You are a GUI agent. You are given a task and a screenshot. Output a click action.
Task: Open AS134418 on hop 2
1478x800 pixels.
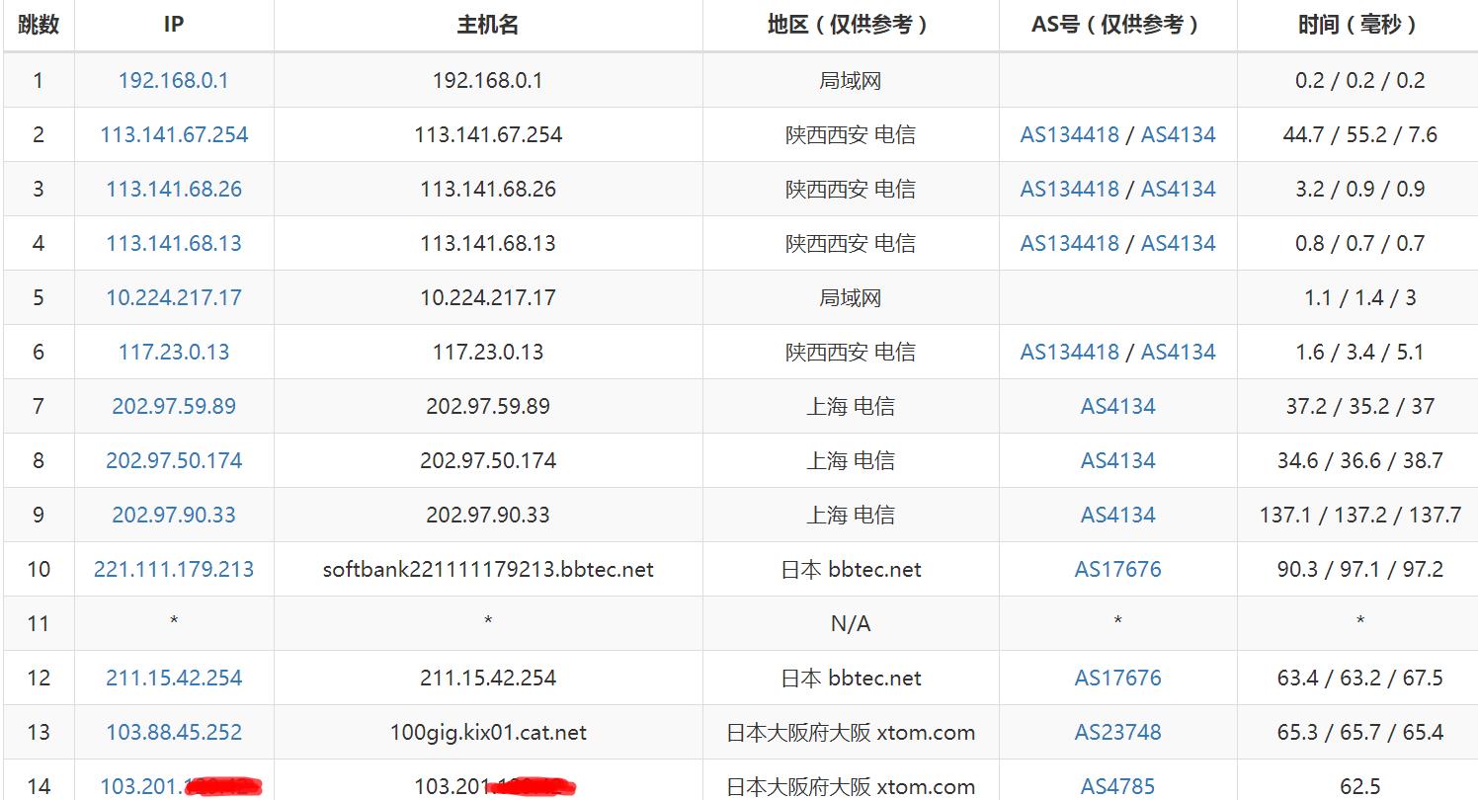pos(1069,134)
